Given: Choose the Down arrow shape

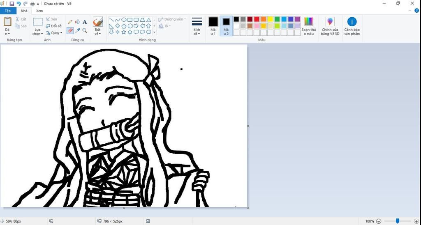Looking at the screenshot, I should tap(111, 32).
